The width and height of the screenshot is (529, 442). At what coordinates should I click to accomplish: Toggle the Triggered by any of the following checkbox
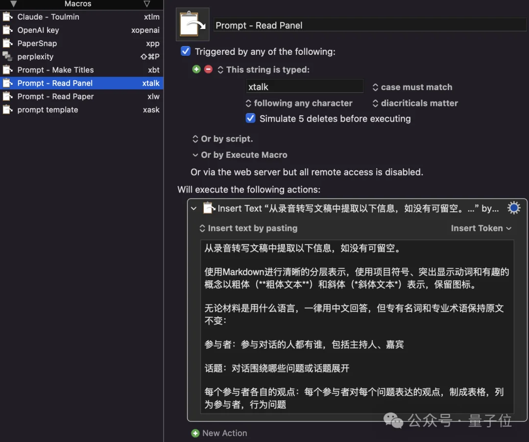[x=185, y=51]
